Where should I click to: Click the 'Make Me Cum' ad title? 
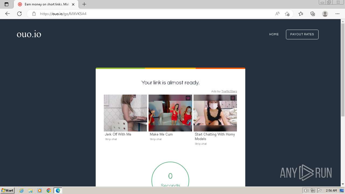(x=161, y=134)
